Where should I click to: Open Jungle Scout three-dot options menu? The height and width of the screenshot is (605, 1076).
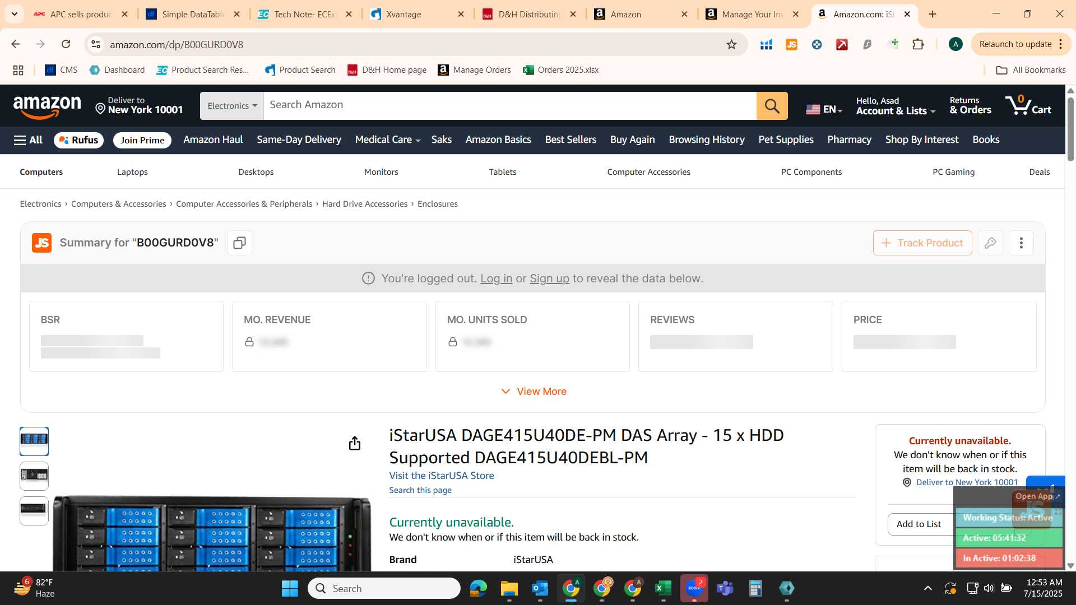(x=1021, y=243)
